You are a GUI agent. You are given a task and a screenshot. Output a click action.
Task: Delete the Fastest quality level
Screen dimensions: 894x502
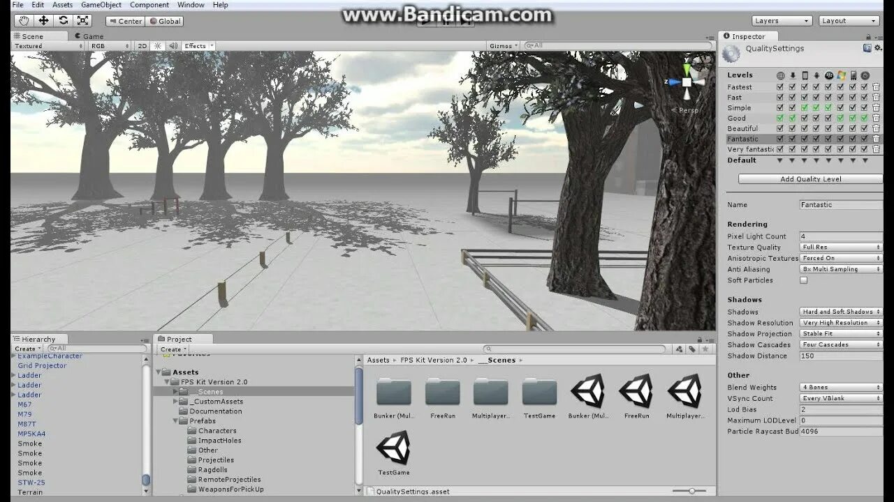pos(876,87)
